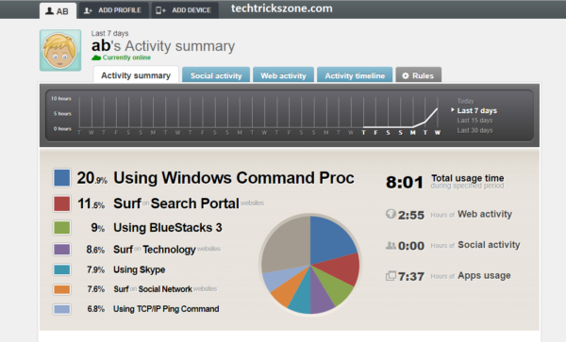The height and width of the screenshot is (342, 566).
Task: Click the Add Device phone icon
Action: pyautogui.click(x=160, y=10)
